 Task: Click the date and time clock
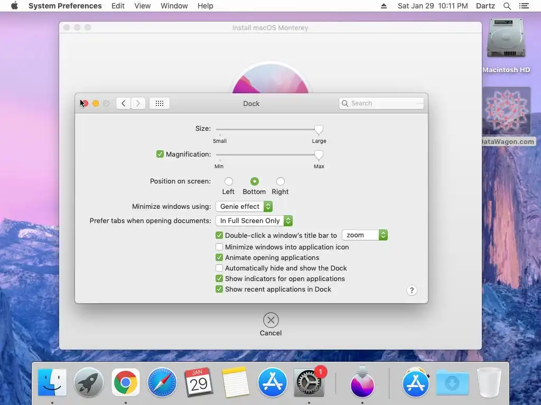point(433,6)
